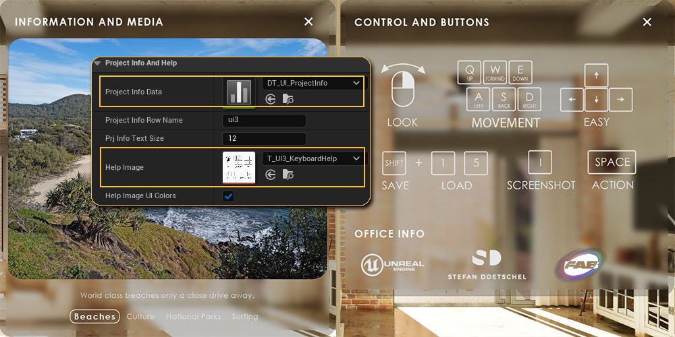Select the Beaches tab
Screen dimensions: 675x337
(94, 316)
